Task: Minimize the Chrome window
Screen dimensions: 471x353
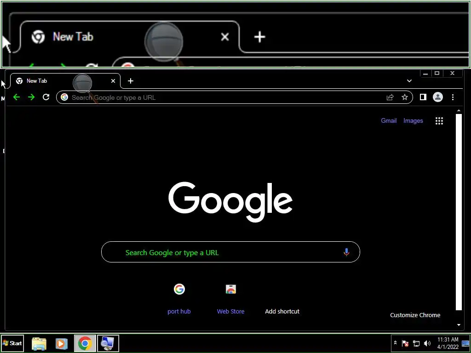Action: [x=425, y=73]
